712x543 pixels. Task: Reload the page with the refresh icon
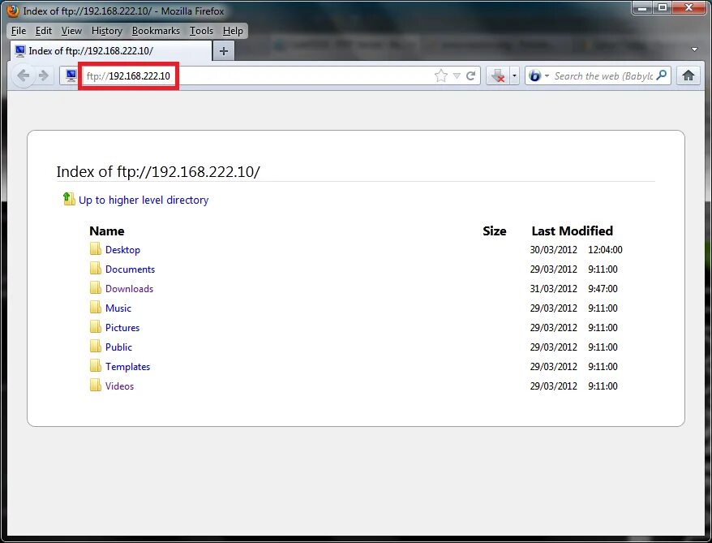pos(471,75)
